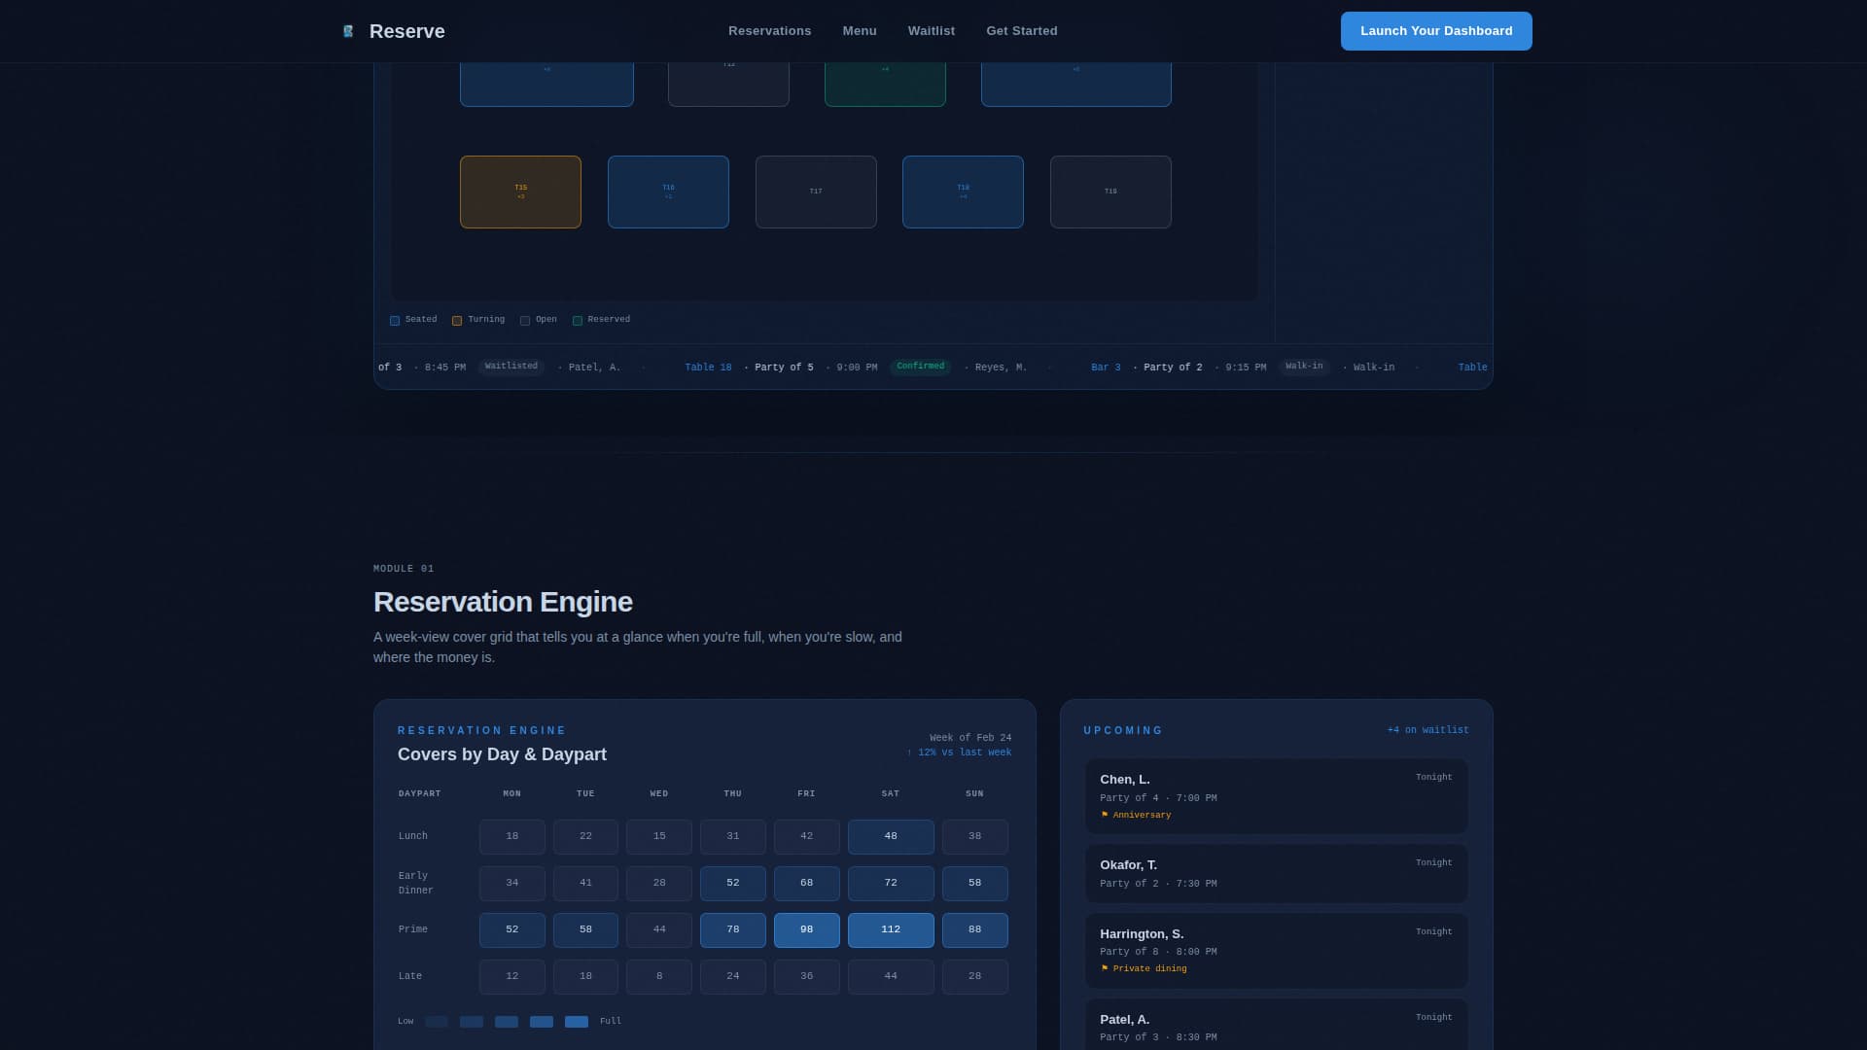Screen dimensions: 1867x1050
Task: Open the Okafor, T. upcoming reservation card
Action: coord(1276,873)
